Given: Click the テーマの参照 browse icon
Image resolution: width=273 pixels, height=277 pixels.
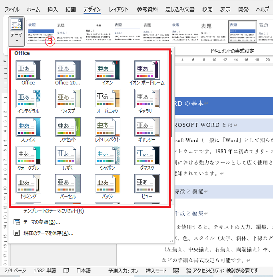Looking at the screenshot, I should tap(17, 222).
